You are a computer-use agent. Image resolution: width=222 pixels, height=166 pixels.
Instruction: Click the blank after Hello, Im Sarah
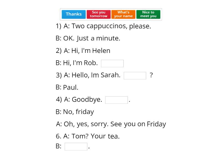click(x=135, y=76)
